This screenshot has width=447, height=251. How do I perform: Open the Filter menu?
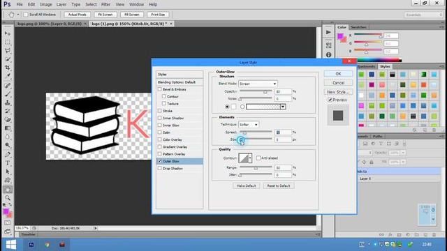pos(105,5)
